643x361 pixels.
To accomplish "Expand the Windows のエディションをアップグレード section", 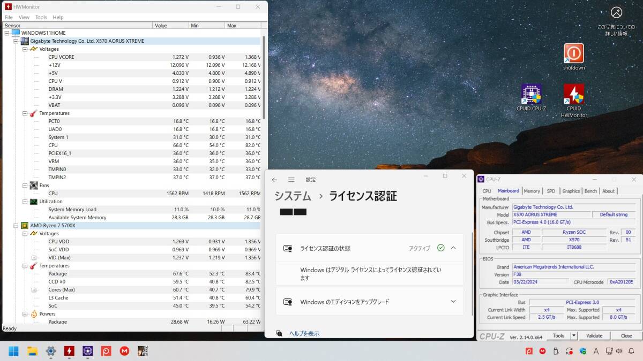I will point(453,302).
